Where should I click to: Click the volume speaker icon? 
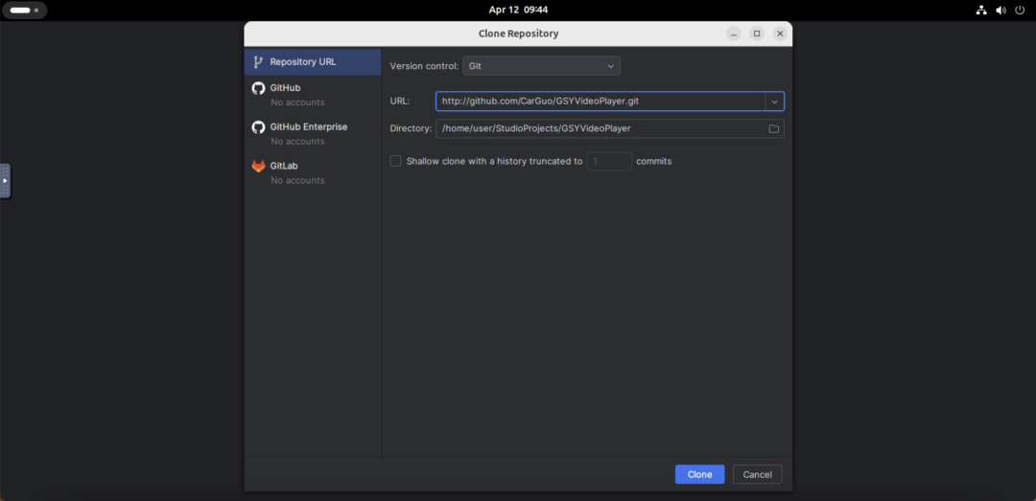coord(1001,10)
